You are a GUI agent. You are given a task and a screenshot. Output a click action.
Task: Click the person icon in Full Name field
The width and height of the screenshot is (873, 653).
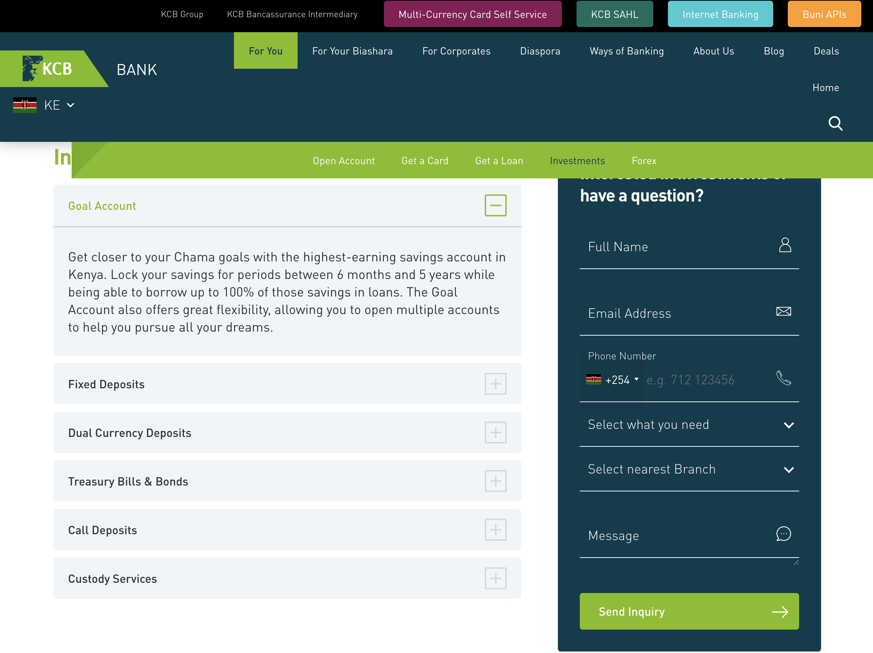pos(785,245)
